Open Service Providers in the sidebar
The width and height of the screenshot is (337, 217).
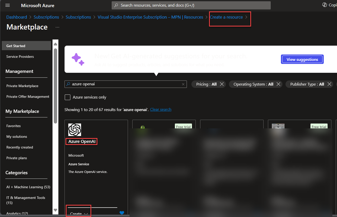pos(20,57)
